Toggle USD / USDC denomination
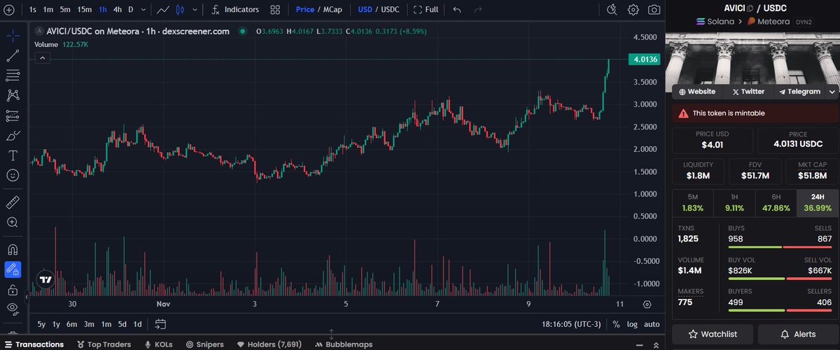Image resolution: width=840 pixels, height=350 pixels. click(378, 10)
